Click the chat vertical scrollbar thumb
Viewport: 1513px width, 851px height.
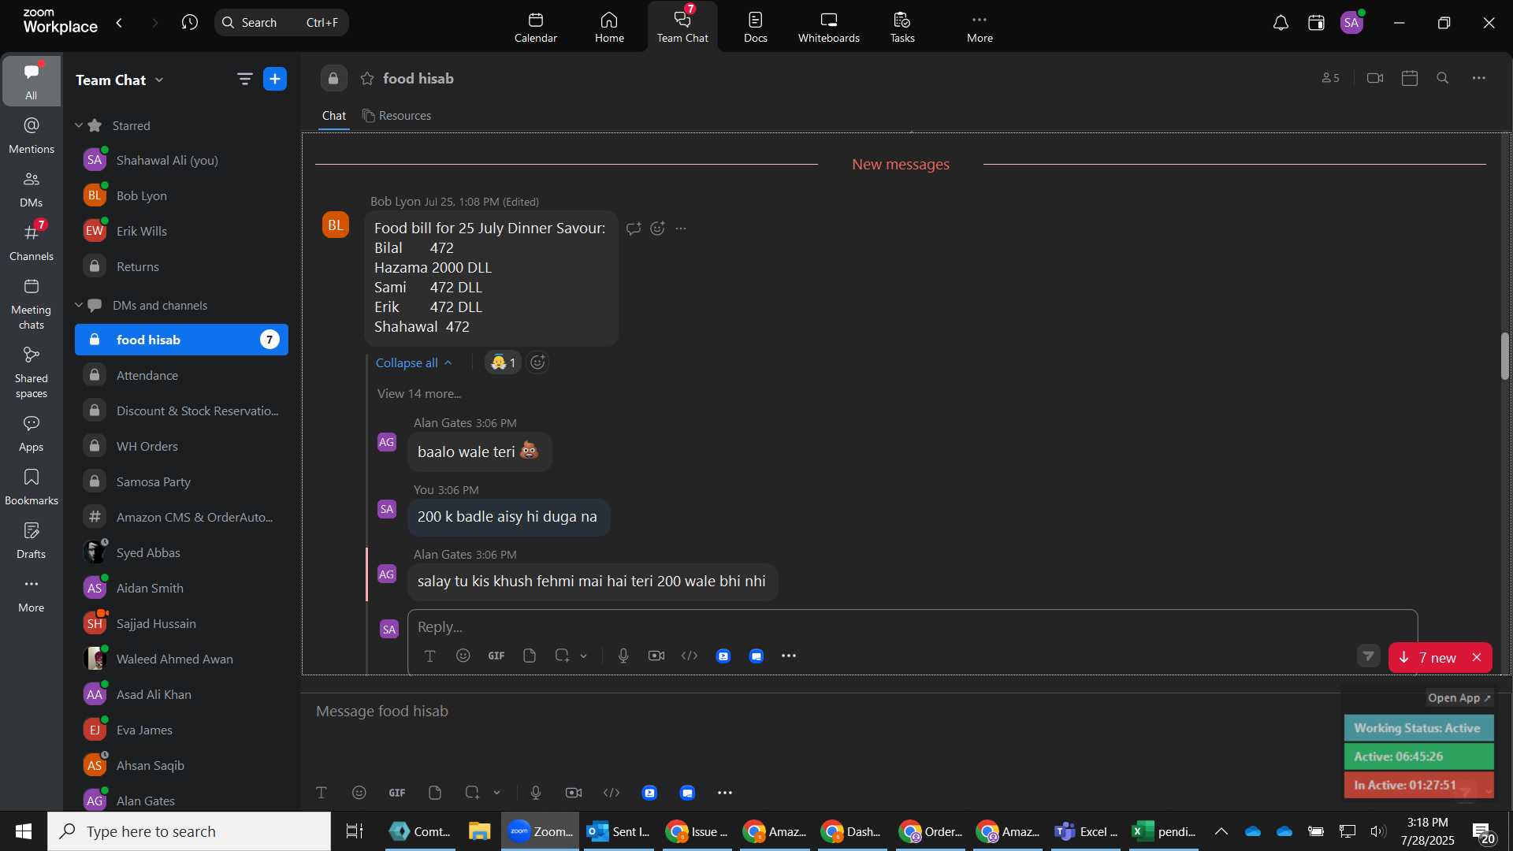pyautogui.click(x=1505, y=357)
